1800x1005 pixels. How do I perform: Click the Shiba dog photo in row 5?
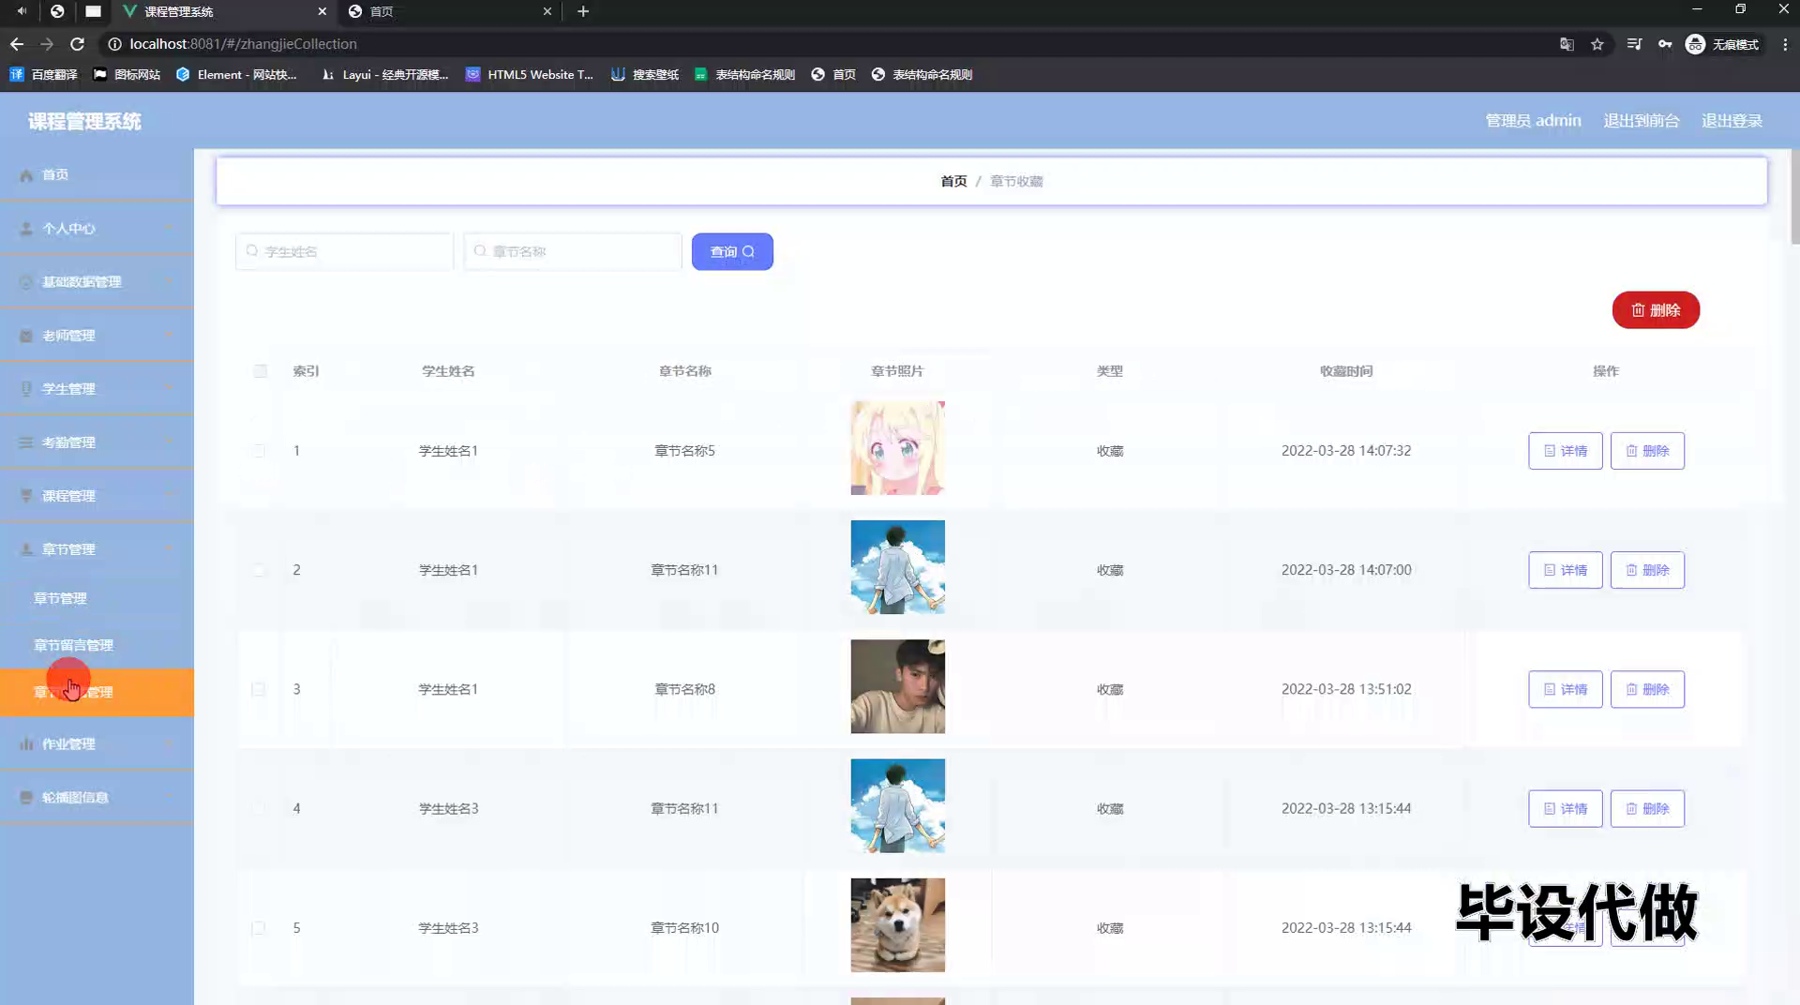tap(897, 925)
